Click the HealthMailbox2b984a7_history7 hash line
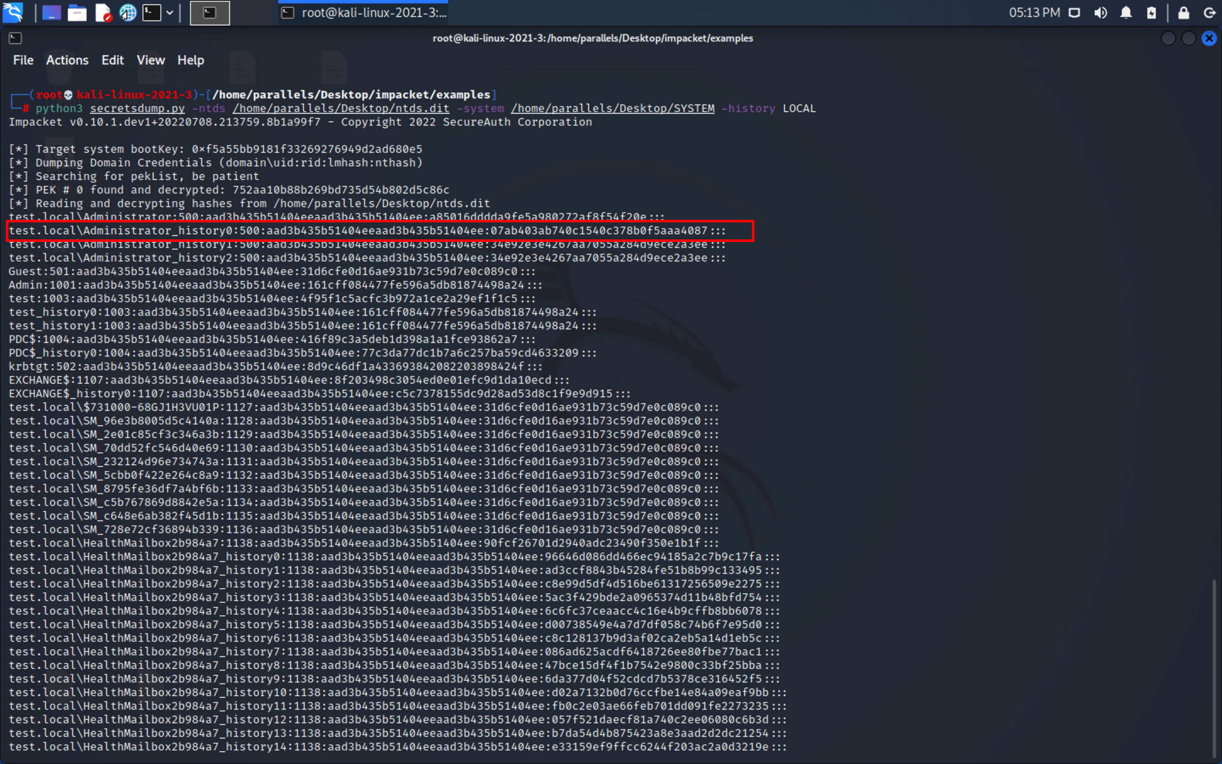Image resolution: width=1222 pixels, height=764 pixels. coord(394,652)
